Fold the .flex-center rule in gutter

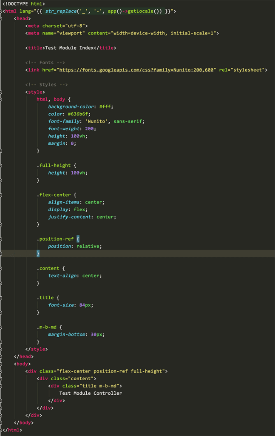(x=1, y=195)
